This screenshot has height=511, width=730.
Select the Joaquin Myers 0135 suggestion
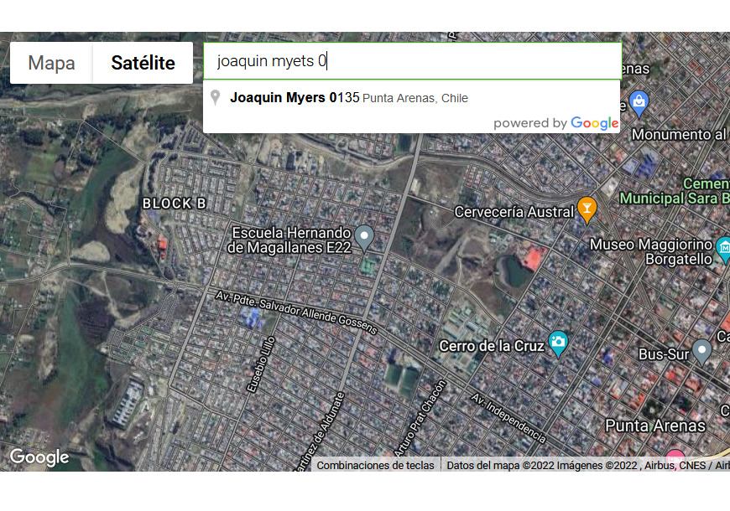411,98
